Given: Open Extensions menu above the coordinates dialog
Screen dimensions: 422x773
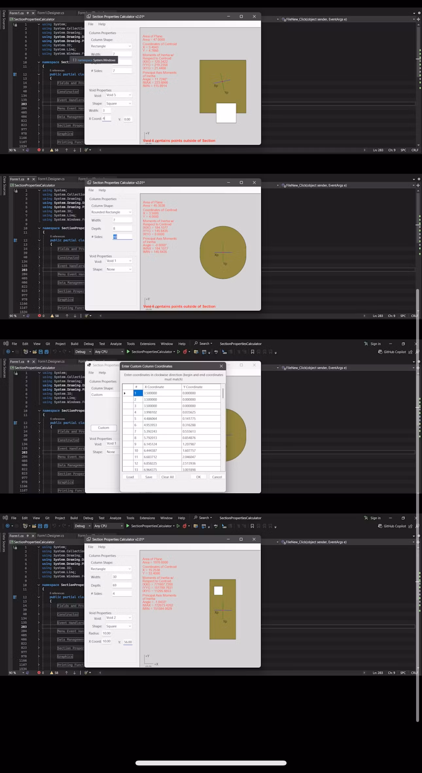Looking at the screenshot, I should pyautogui.click(x=148, y=344).
